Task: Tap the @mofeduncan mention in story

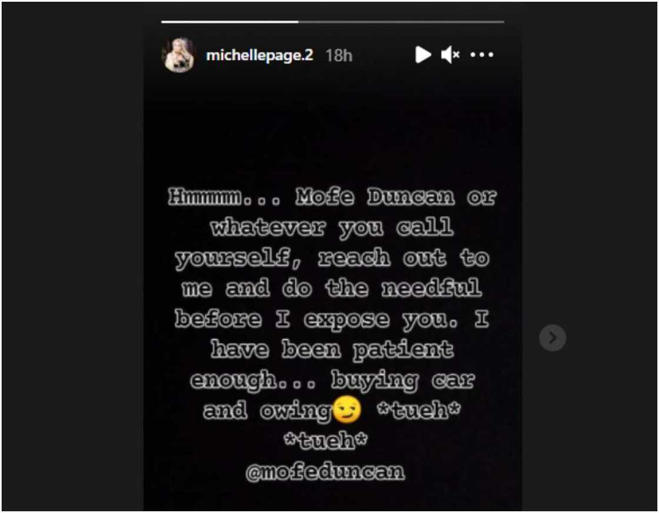Action: tap(325, 472)
